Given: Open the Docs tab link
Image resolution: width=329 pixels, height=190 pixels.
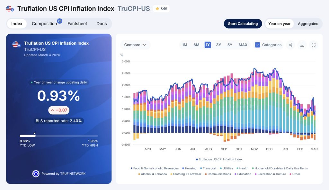Looking at the screenshot, I should point(102,24).
